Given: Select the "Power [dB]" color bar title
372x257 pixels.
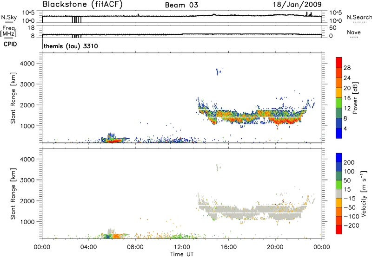Looking at the screenshot, I should click(355, 98).
